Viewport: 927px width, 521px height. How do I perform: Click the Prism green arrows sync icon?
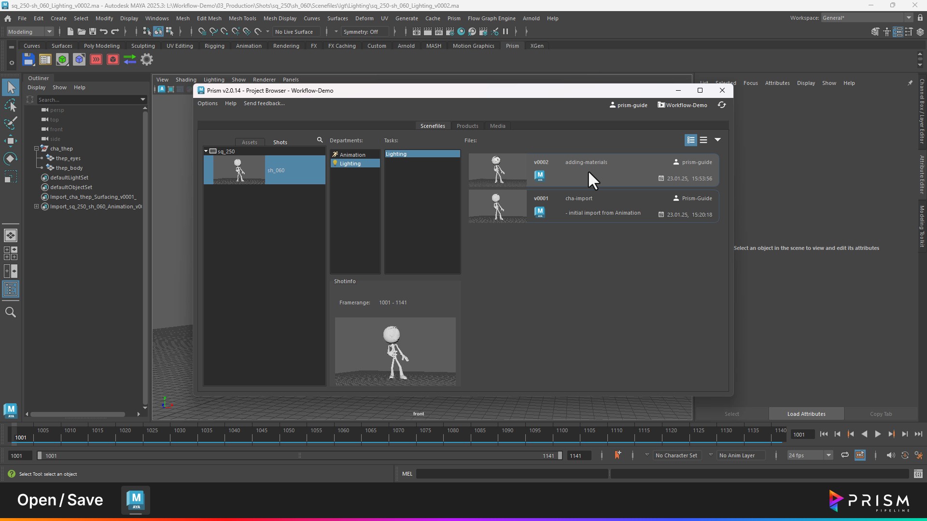(x=130, y=59)
